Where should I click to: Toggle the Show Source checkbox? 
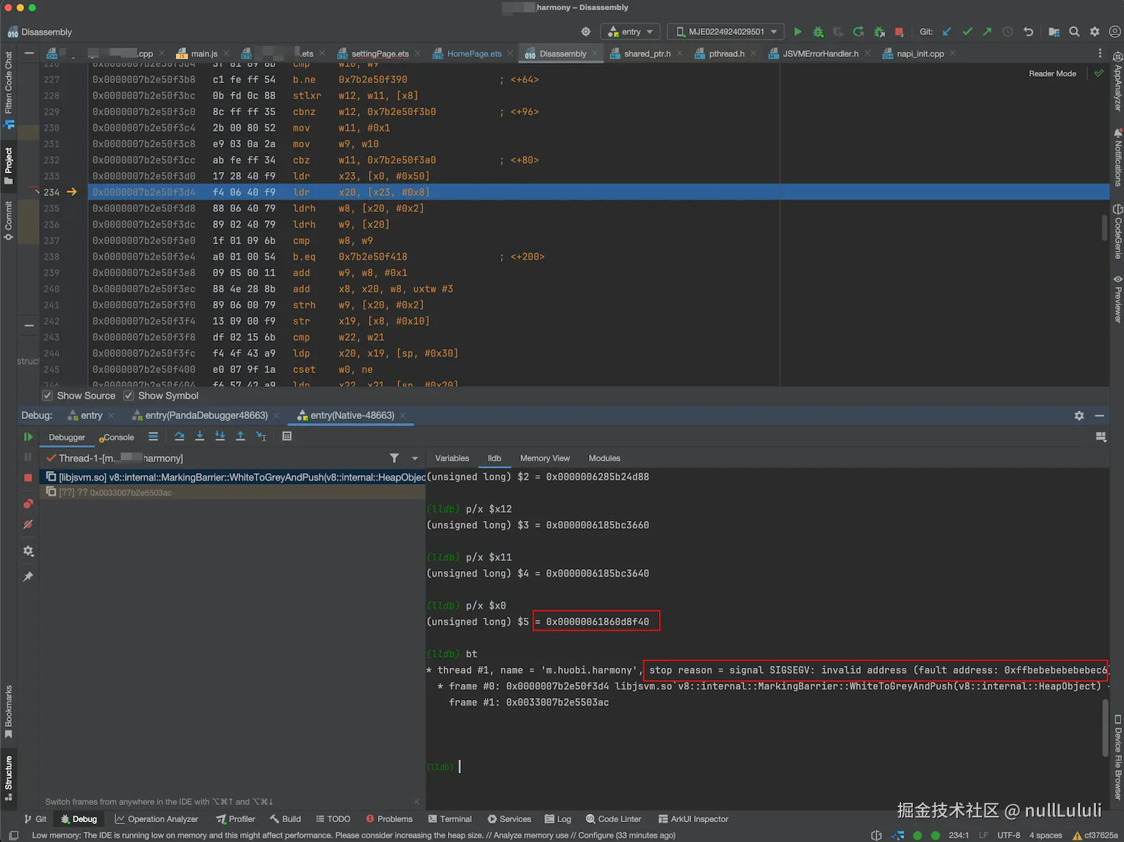[x=47, y=396]
